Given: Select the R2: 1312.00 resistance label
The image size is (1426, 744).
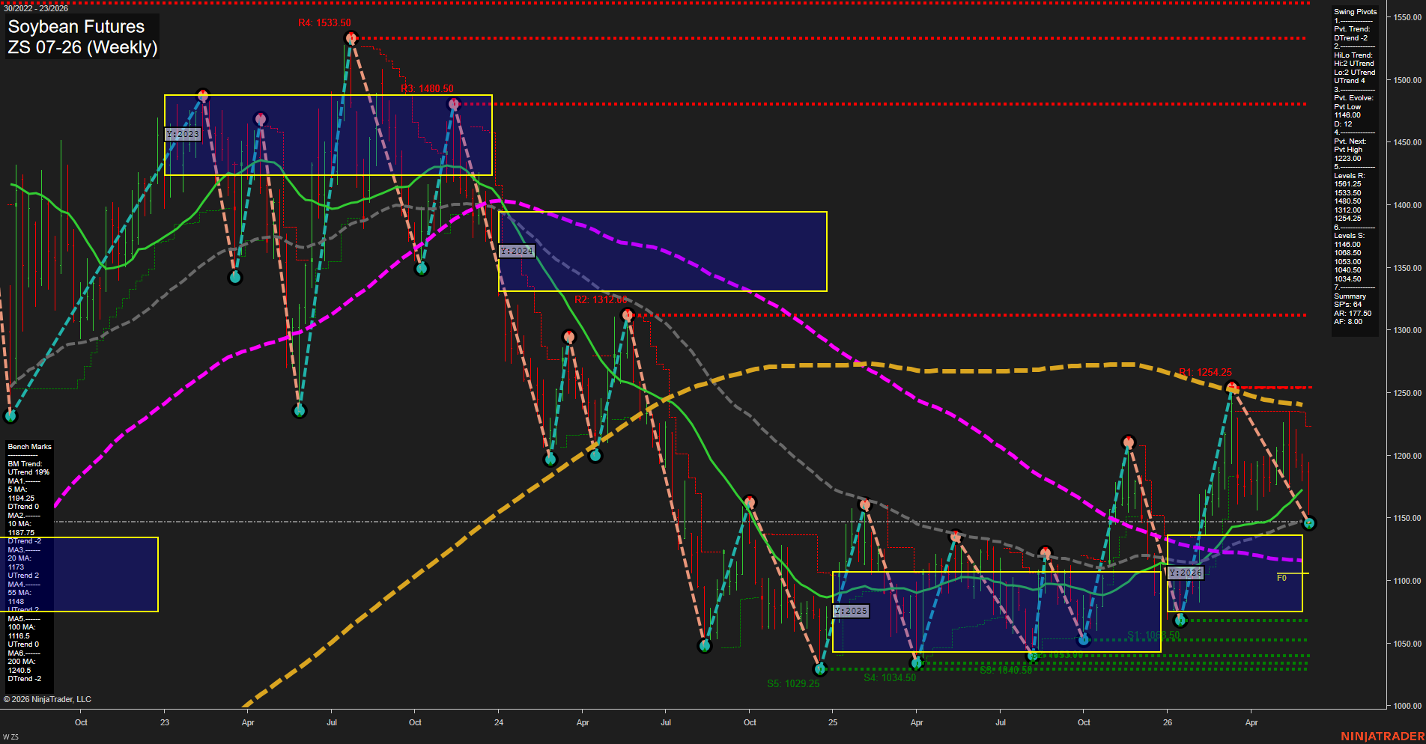Looking at the screenshot, I should pyautogui.click(x=601, y=299).
